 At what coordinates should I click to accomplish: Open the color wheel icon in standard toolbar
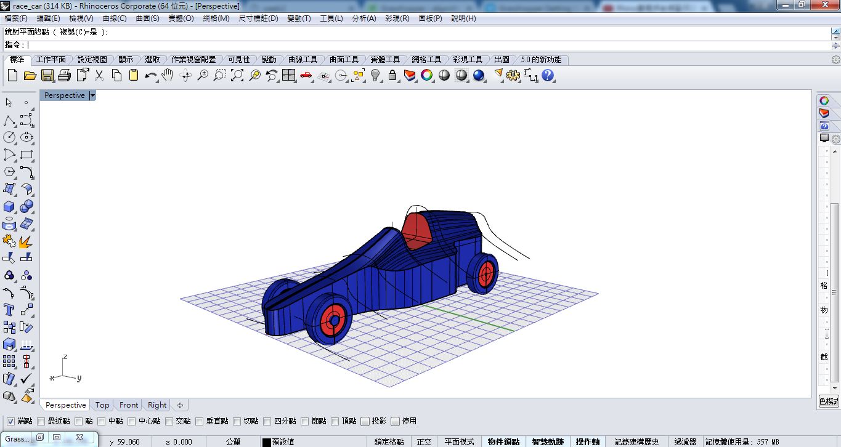point(426,75)
